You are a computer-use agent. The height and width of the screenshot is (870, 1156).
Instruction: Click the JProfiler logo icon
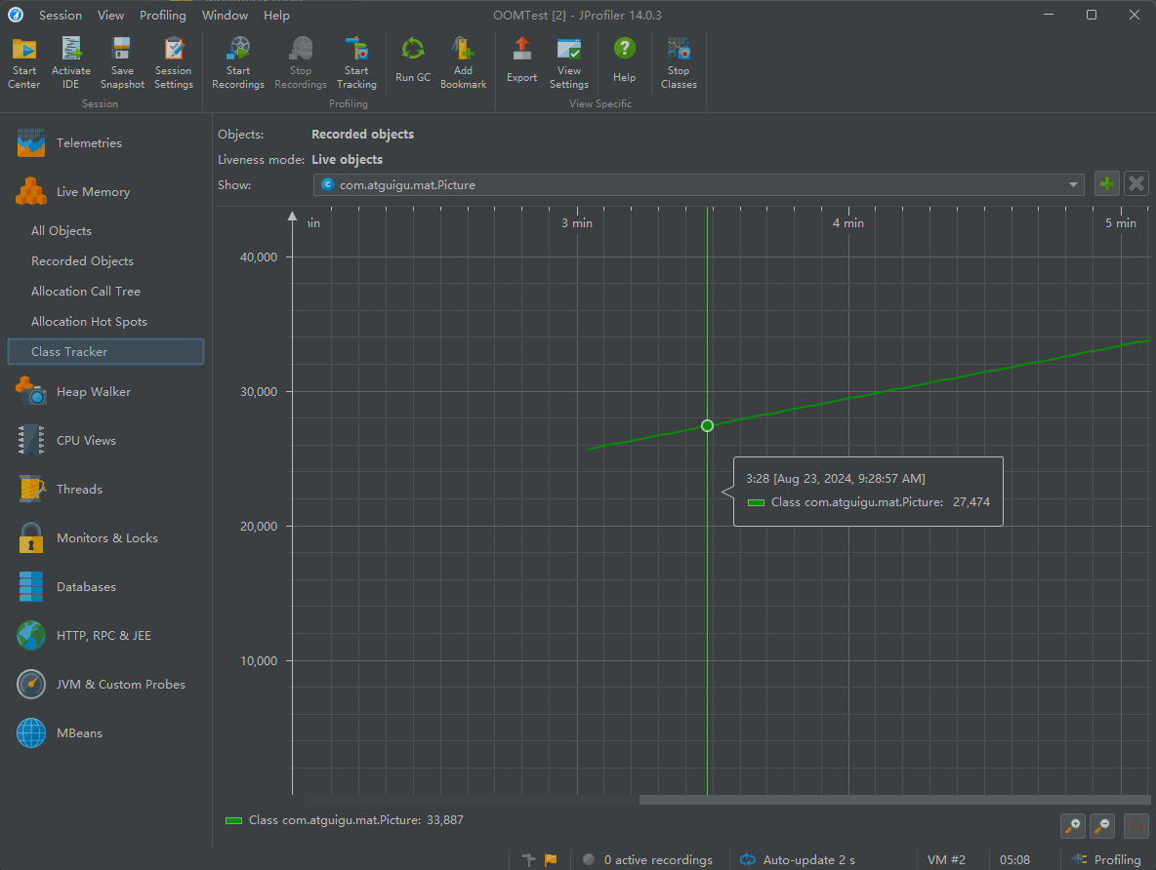(x=16, y=15)
